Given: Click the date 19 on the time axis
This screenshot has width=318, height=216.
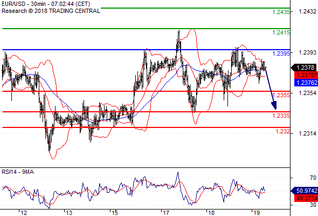Looking at the screenshot, I should click(x=257, y=213).
